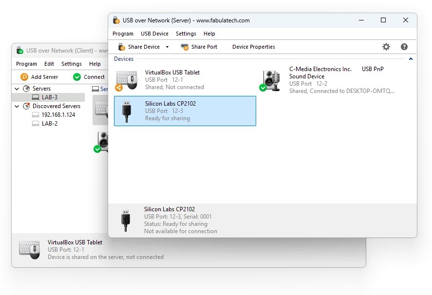Open Edit menu in Client window

(49, 64)
